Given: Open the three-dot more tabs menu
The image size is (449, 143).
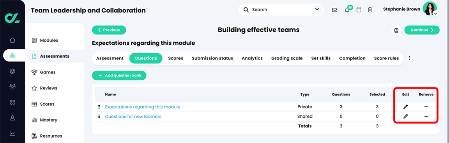Looking at the screenshot, I should (409, 58).
